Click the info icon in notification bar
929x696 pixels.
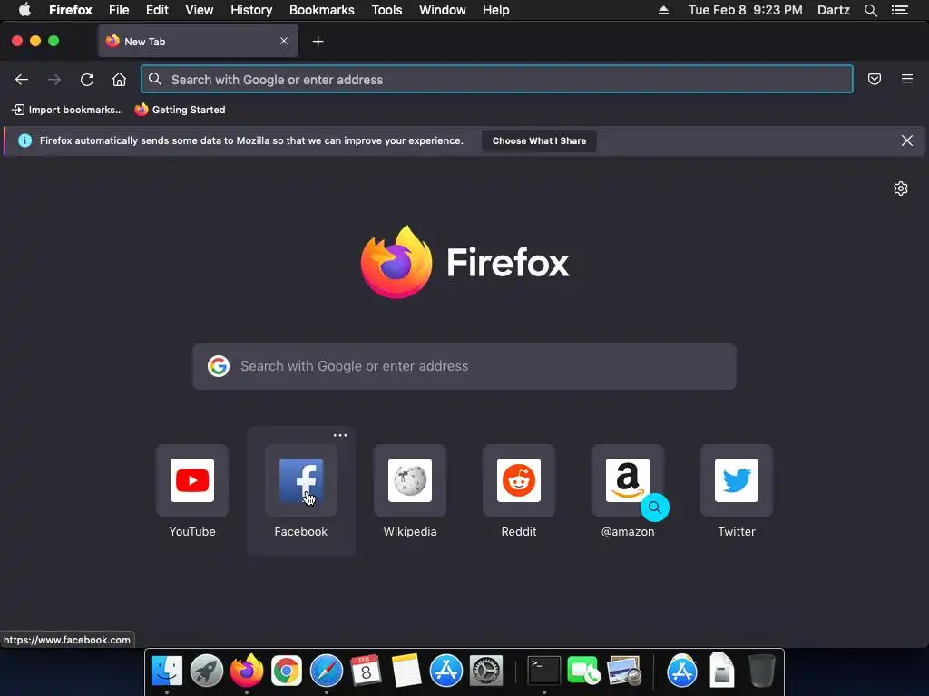click(x=24, y=140)
